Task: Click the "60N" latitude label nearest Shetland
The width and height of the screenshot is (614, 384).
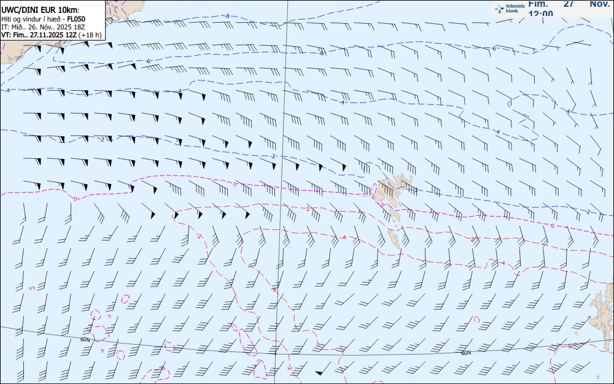Action: click(x=466, y=353)
